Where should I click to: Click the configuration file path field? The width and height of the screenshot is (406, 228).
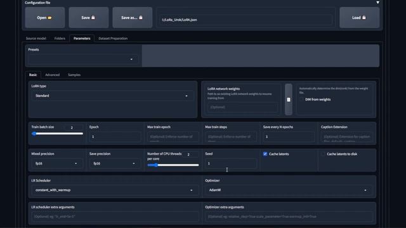(246, 20)
